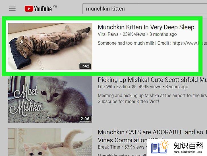Click the lightbulb book watermark logo
This screenshot has width=207, height=156.
pos(160,147)
